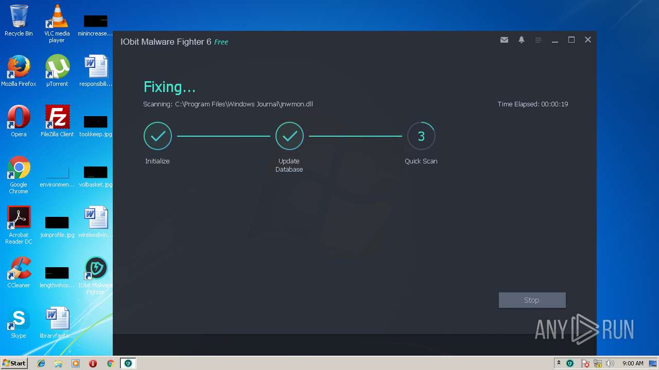Select CCleaner desktop icon
This screenshot has width=659, height=370.
click(19, 272)
